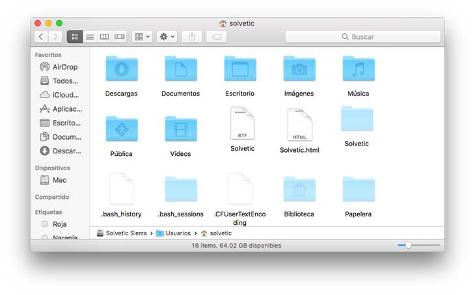Screen dimensions: 475x295
Task: Click the Share toolbar button
Action: click(x=192, y=36)
